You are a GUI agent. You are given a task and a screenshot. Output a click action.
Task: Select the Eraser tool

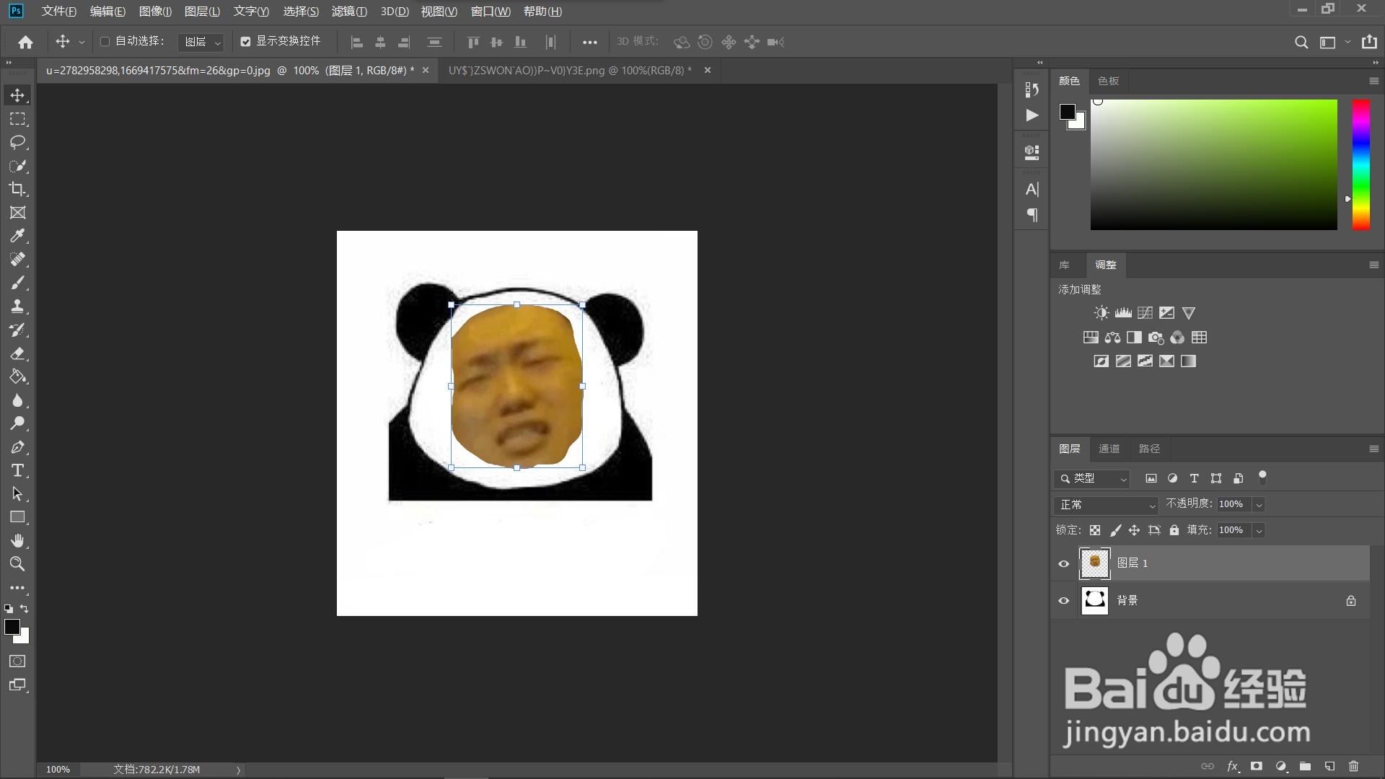click(x=17, y=353)
